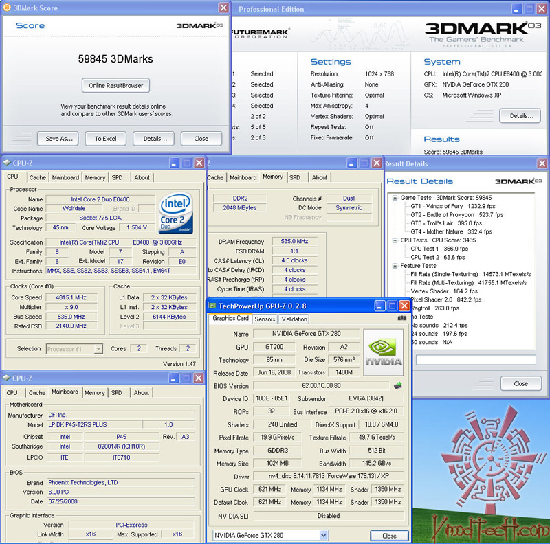550x544 pixels.
Task: Open SPD tab in top CPU-Z
Action: [117, 178]
